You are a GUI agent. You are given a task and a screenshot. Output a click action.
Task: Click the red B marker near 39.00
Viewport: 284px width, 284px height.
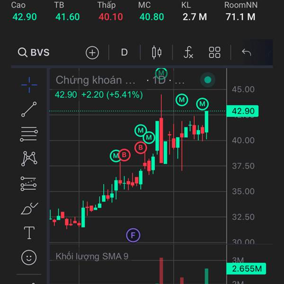(x=141, y=148)
